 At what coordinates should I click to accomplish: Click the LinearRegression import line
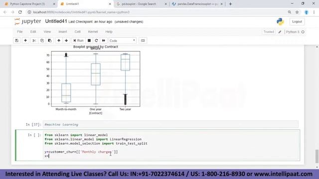click(93, 139)
